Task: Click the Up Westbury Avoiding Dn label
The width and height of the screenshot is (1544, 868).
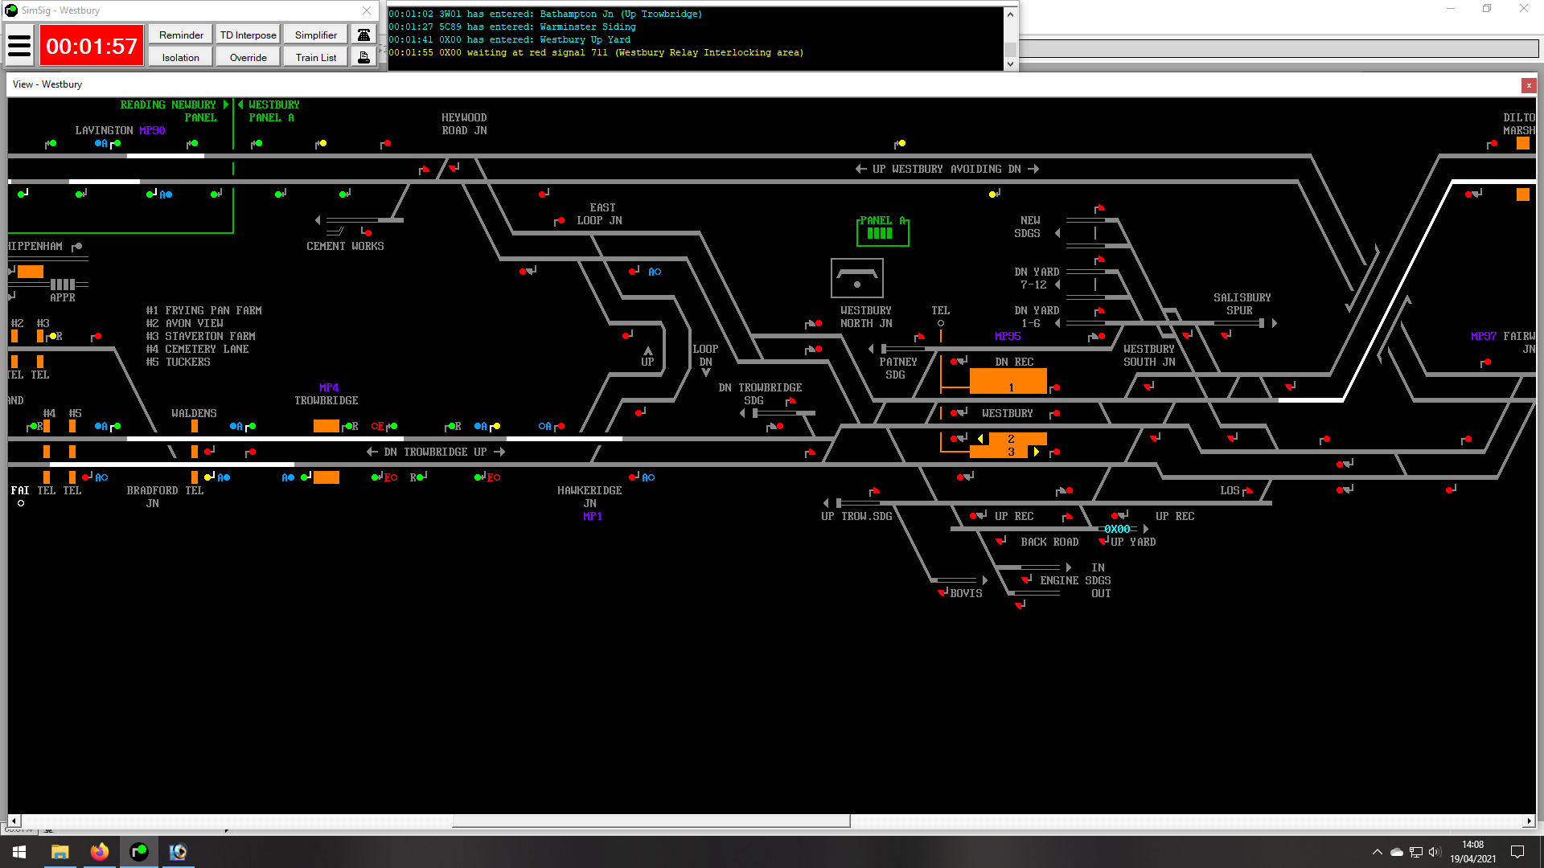Action: coord(947,169)
